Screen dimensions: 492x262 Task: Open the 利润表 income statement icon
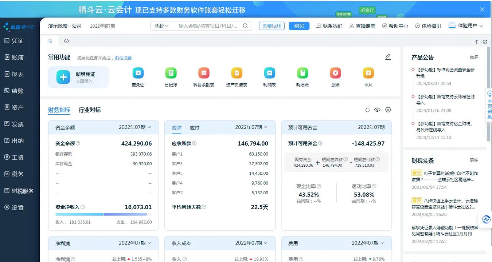(x=269, y=74)
